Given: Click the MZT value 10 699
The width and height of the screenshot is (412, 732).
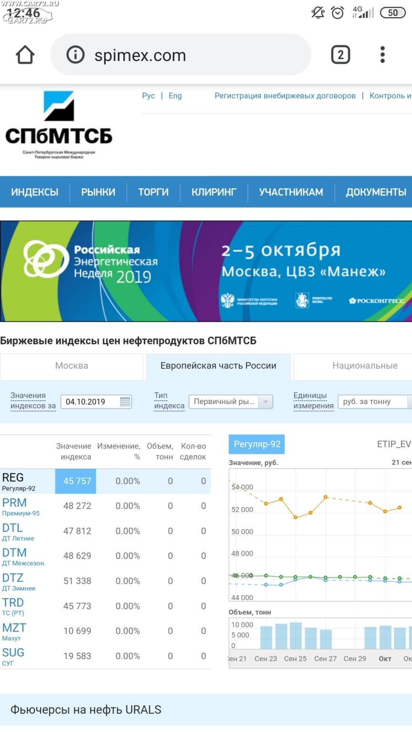Looking at the screenshot, I should click(77, 631).
